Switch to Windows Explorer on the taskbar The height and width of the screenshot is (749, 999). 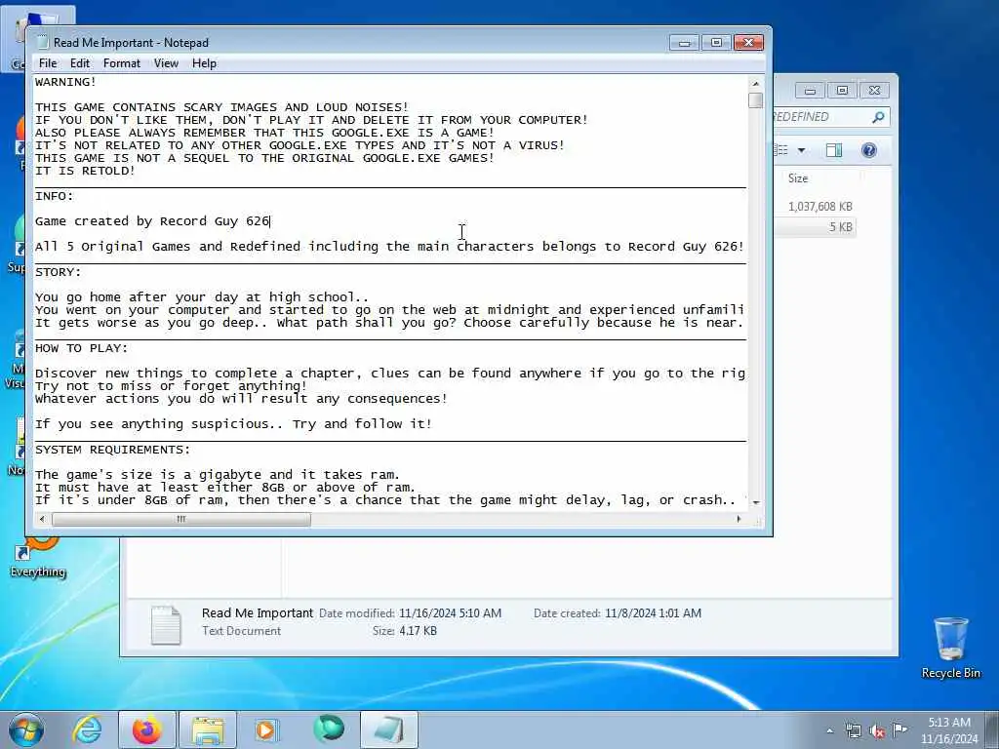pos(208,729)
